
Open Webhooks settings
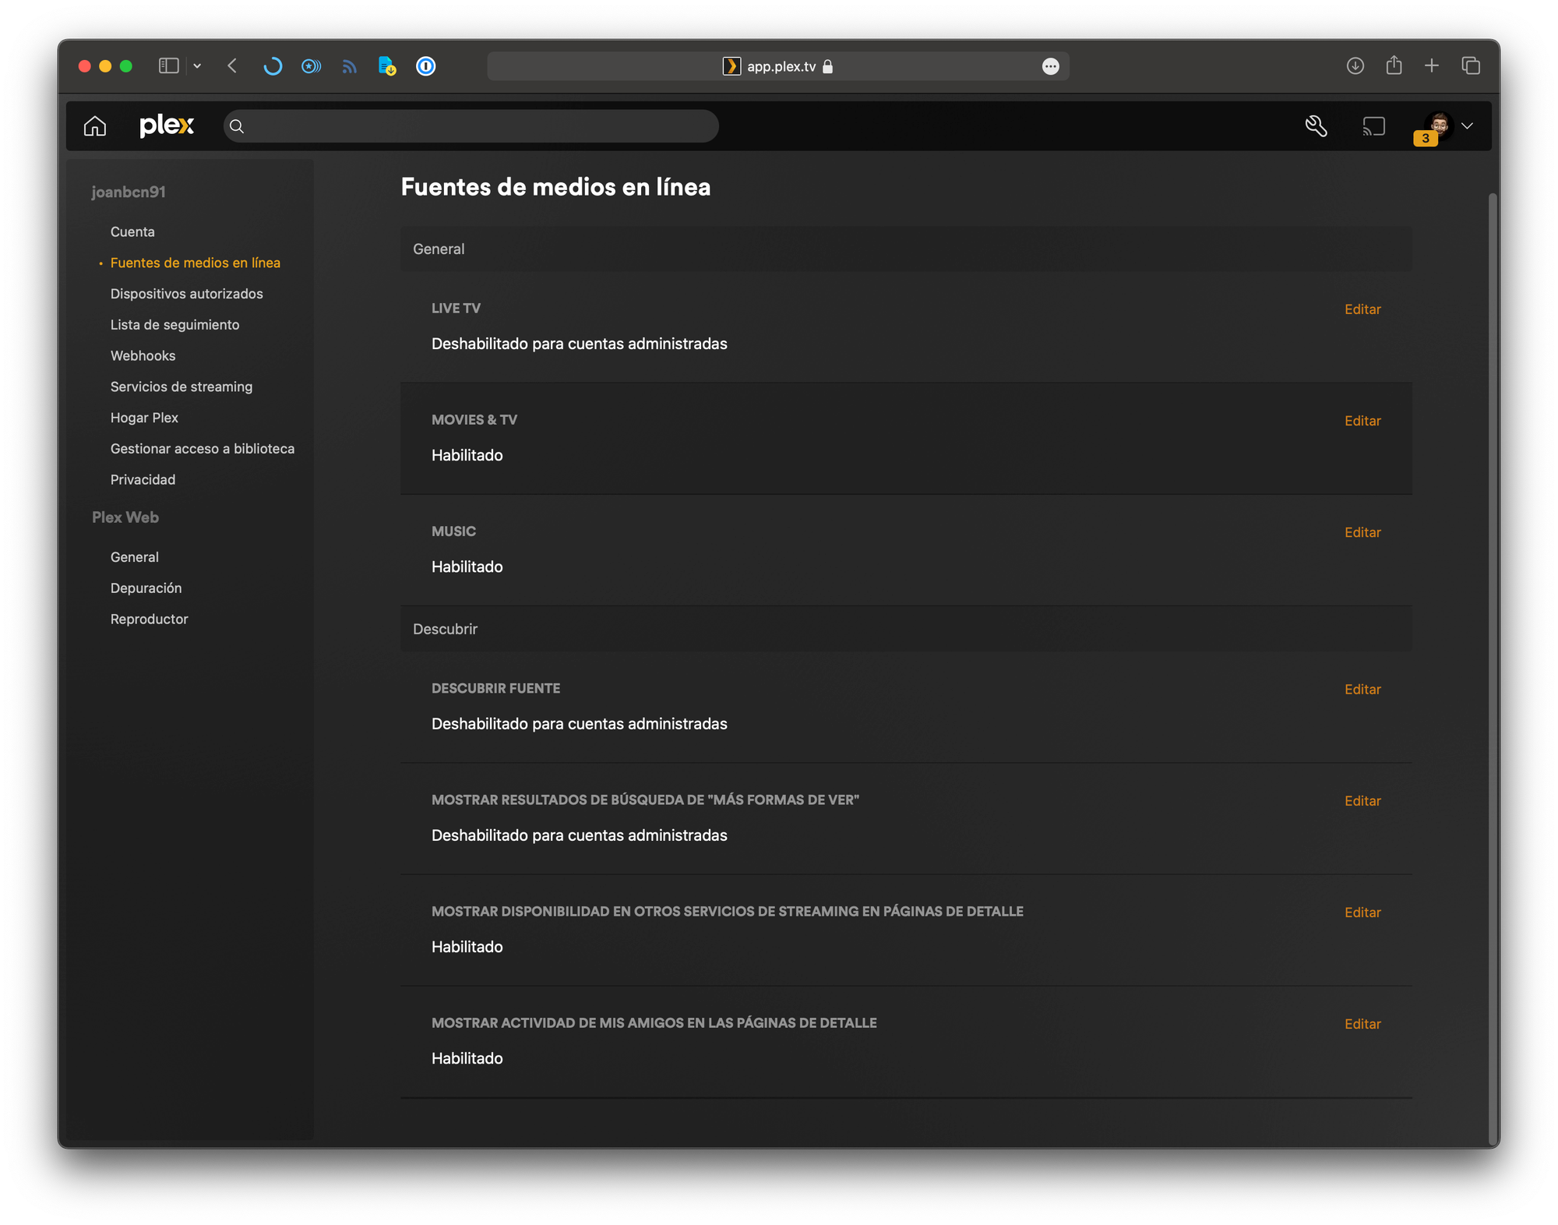143,355
